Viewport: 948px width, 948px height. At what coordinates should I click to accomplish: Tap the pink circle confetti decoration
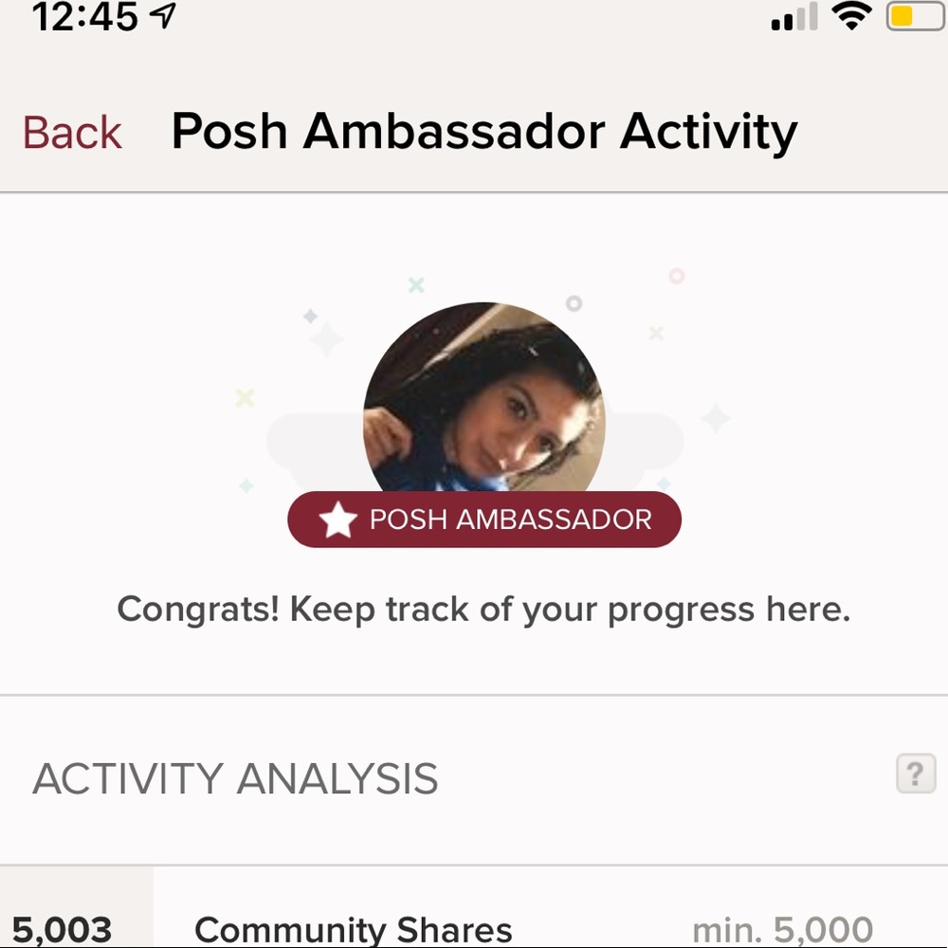pos(677,276)
